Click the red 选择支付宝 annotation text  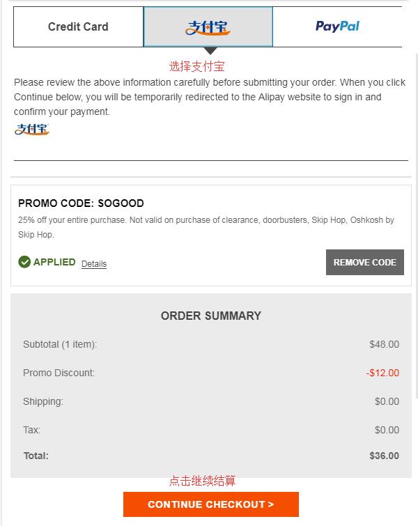point(197,66)
